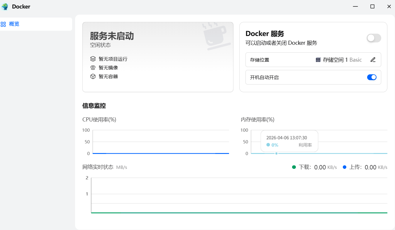395x230 pixels.
Task: Click the data point marker on memory chart
Action: point(276,153)
